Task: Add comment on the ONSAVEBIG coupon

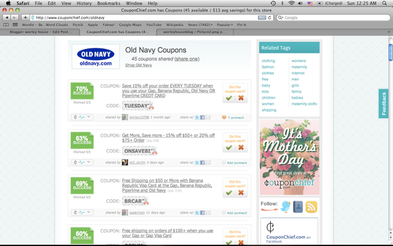Action: [x=237, y=162]
